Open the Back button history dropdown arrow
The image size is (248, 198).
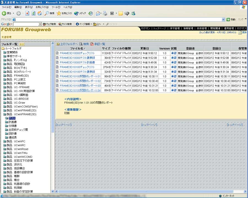tap(14, 14)
